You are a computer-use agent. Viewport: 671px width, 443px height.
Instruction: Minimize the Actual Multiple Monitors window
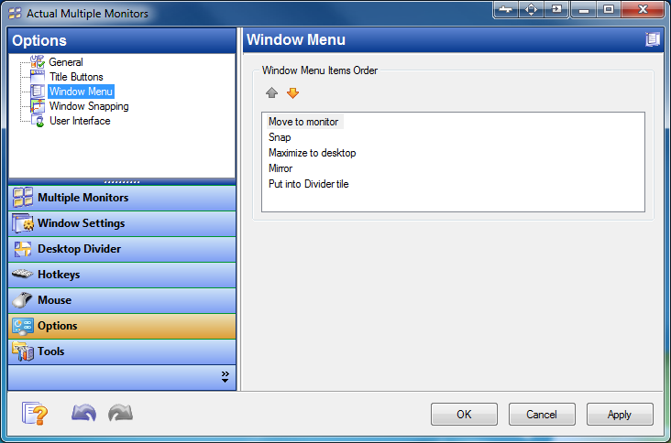pos(584,9)
